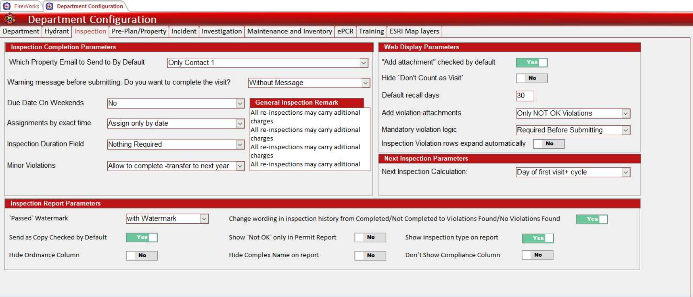The height and width of the screenshot is (297, 693).
Task: Click inside General Inspection Remark text box
Action: point(309,138)
